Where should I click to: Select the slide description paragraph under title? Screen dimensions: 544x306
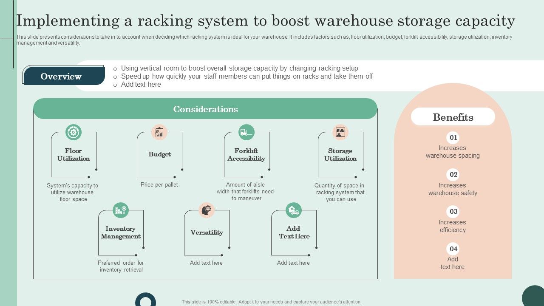(264, 40)
